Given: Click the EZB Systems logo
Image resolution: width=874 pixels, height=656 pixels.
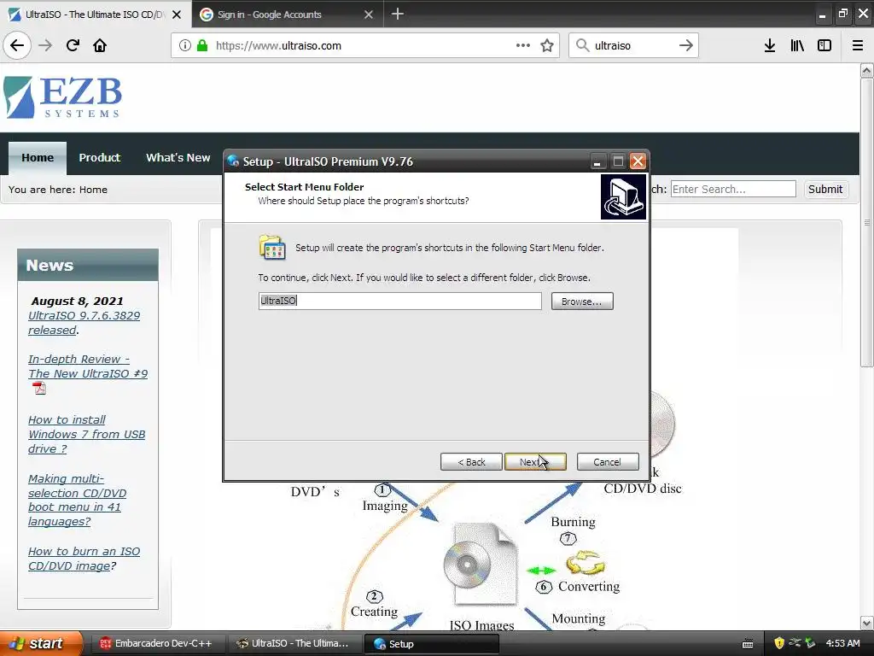Looking at the screenshot, I should tap(62, 97).
